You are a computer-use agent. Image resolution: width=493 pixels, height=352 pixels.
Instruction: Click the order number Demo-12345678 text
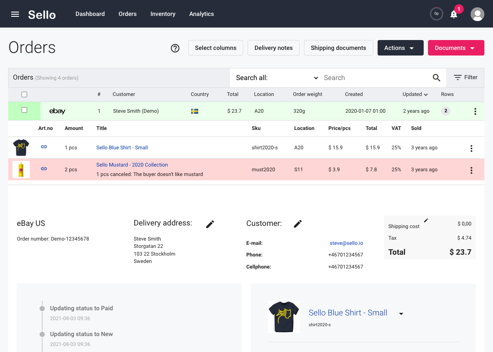coord(53,239)
